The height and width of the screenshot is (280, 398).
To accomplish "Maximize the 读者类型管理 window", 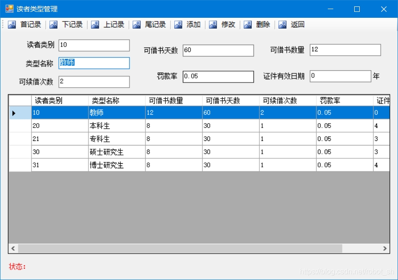I will [x=357, y=9].
